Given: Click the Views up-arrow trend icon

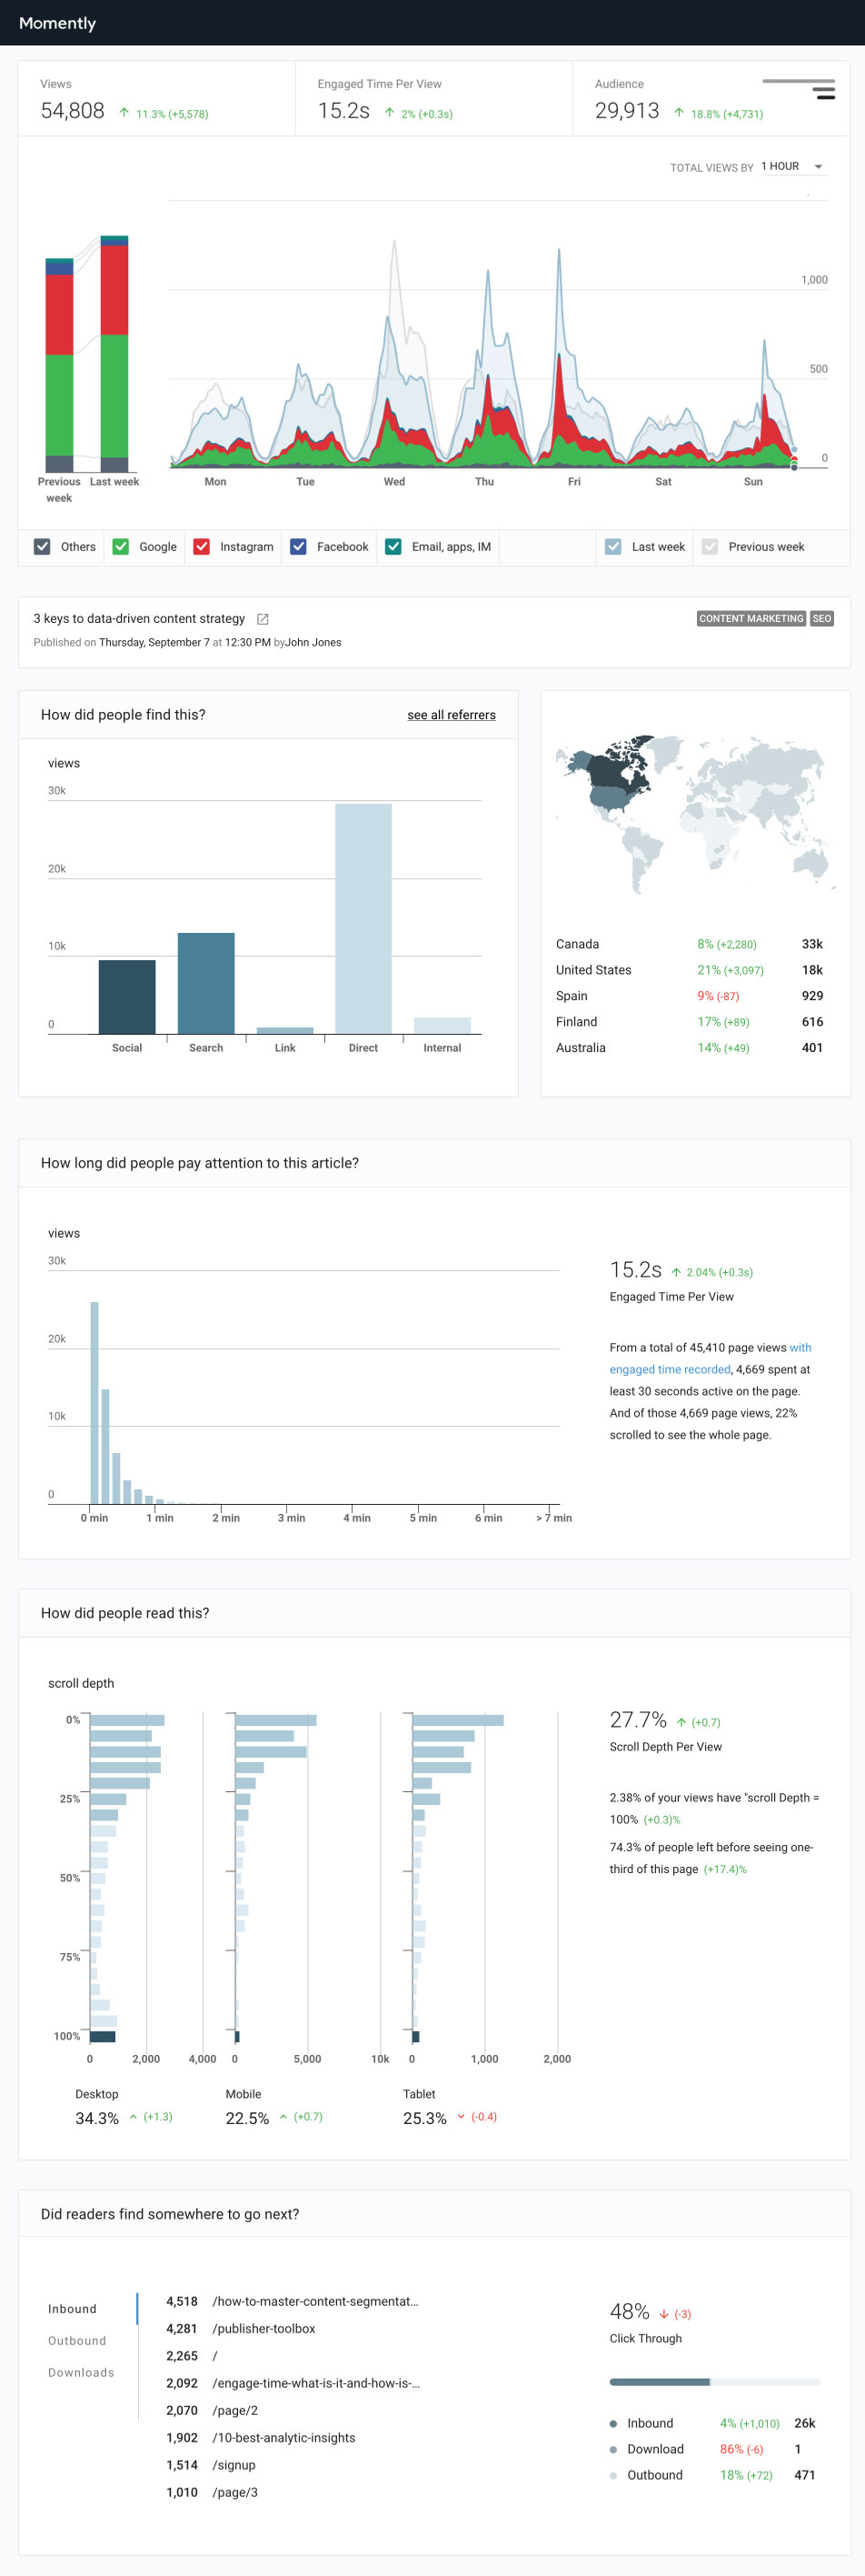Looking at the screenshot, I should [124, 113].
